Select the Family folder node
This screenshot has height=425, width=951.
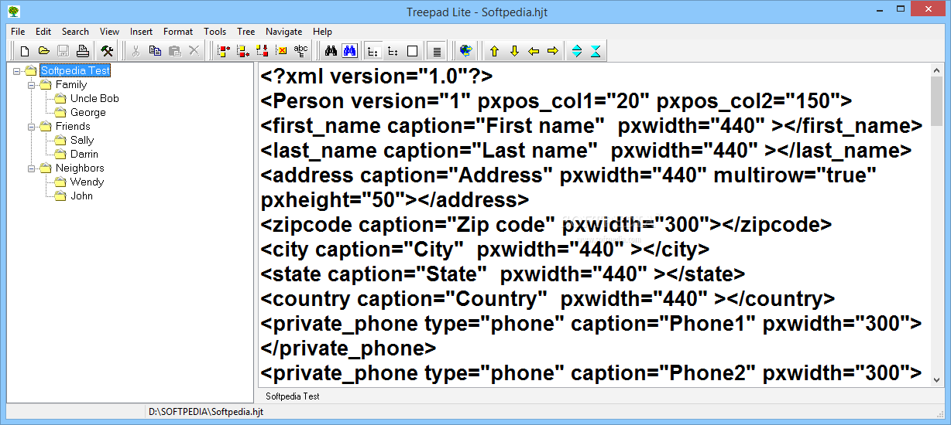71,84
